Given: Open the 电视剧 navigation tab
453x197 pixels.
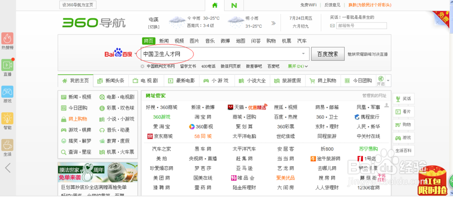Looking at the screenshot, I should click(x=146, y=81).
